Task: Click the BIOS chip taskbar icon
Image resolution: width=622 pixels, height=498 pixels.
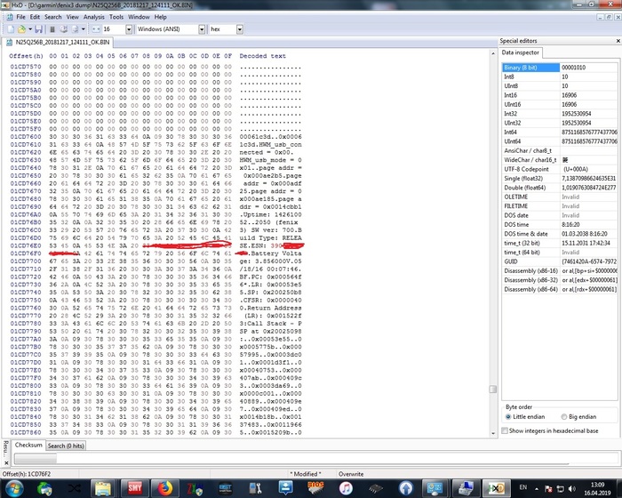Action: (x=315, y=488)
